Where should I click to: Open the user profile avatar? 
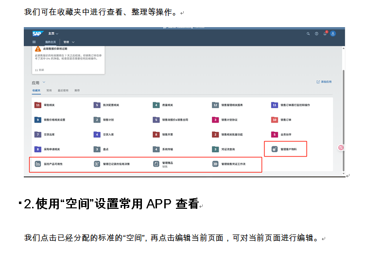pos(333,34)
